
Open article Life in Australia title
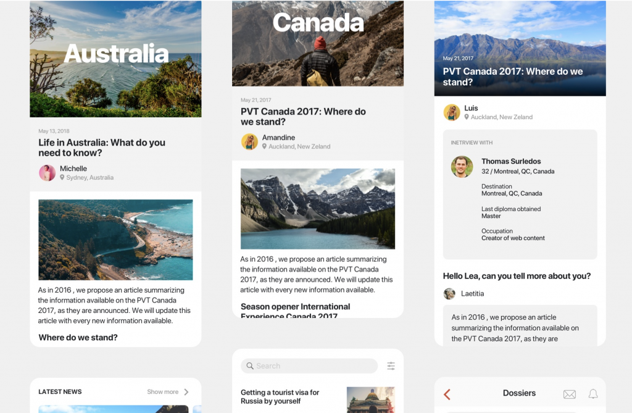102,148
